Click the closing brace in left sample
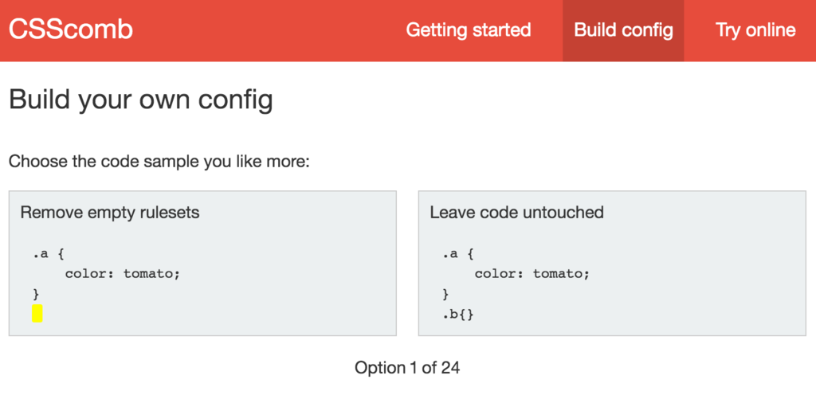Viewport: 816px width, 399px height. [36, 295]
